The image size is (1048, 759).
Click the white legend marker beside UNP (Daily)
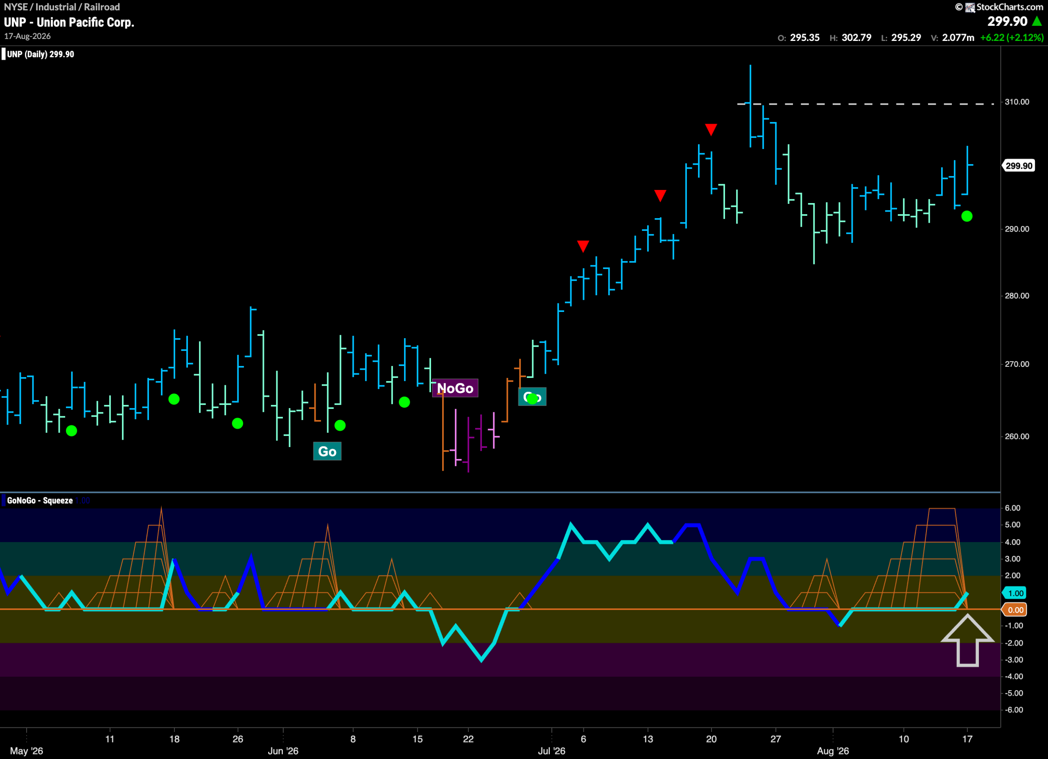pos(4,54)
